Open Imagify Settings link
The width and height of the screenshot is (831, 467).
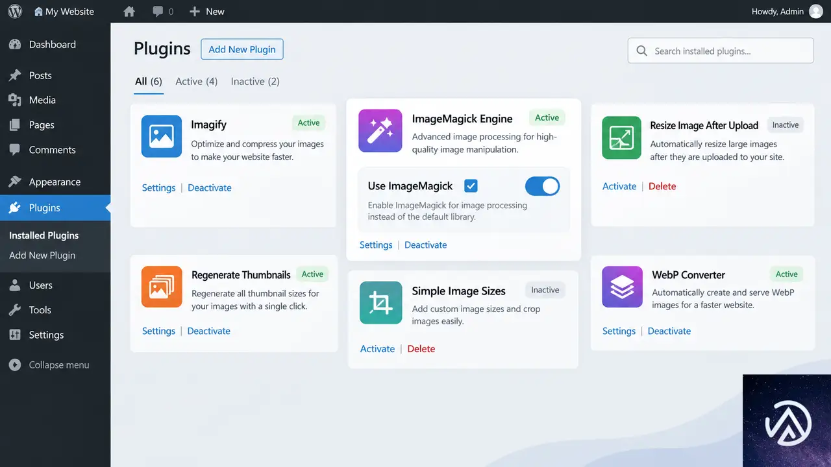[x=159, y=188]
